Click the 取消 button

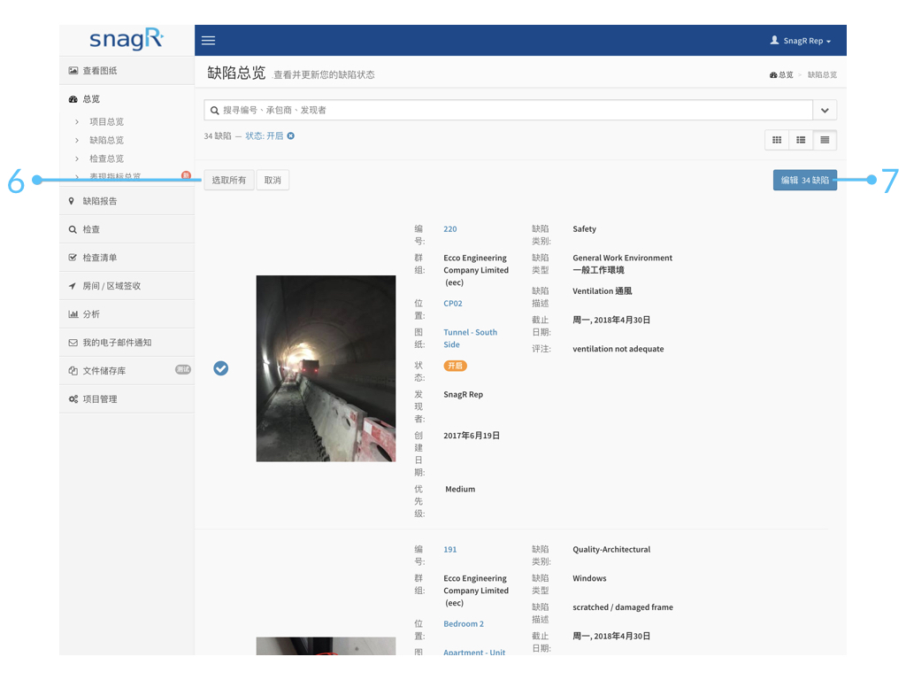273,180
